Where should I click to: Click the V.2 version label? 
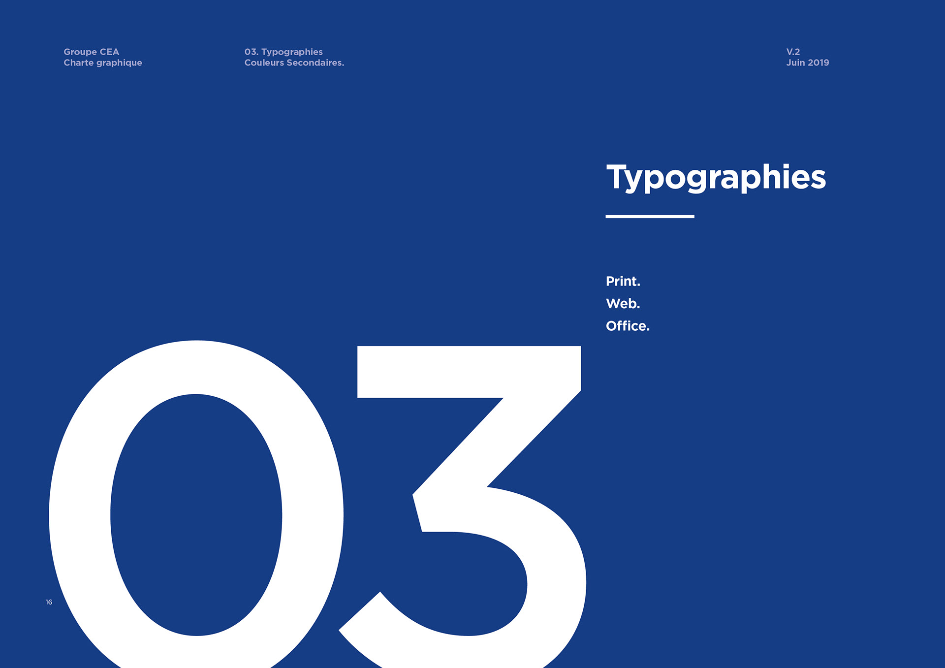point(793,52)
